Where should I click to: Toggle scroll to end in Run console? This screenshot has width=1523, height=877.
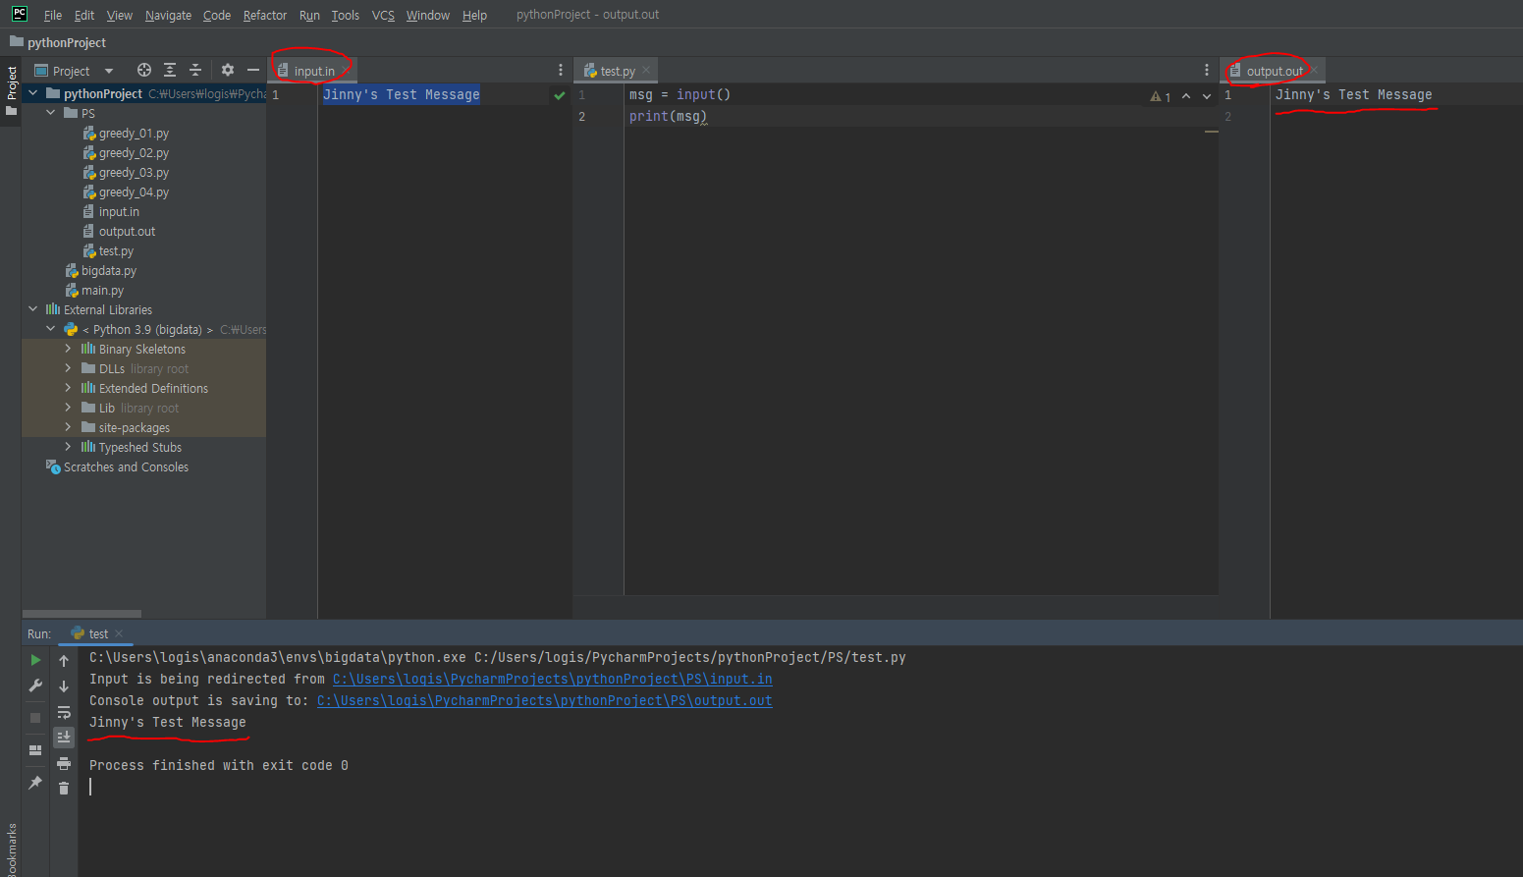point(64,737)
